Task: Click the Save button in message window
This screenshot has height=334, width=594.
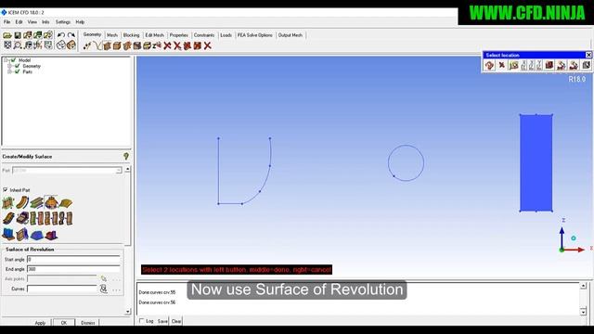Action: [162, 321]
